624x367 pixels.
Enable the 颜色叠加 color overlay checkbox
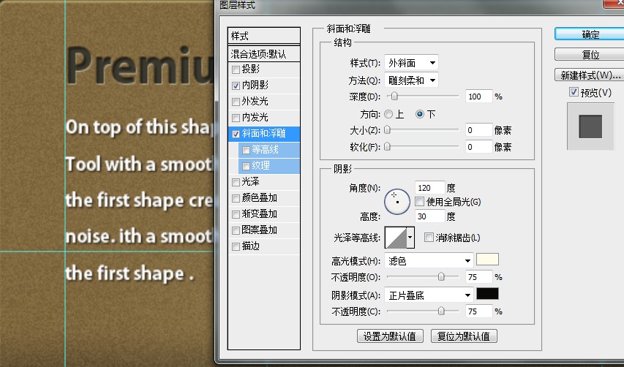[236, 198]
